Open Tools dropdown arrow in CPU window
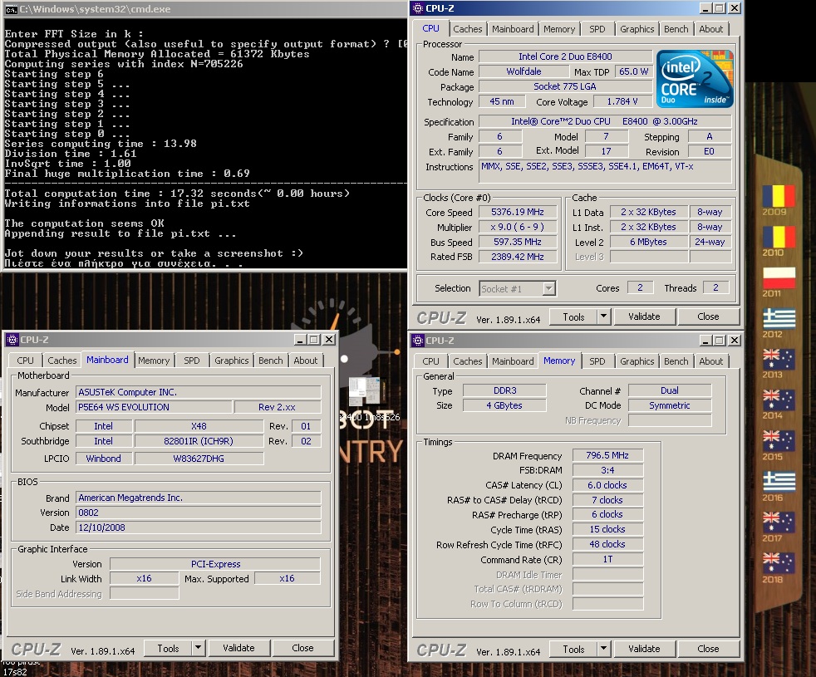Viewport: 816px width, 677px height. 603,316
